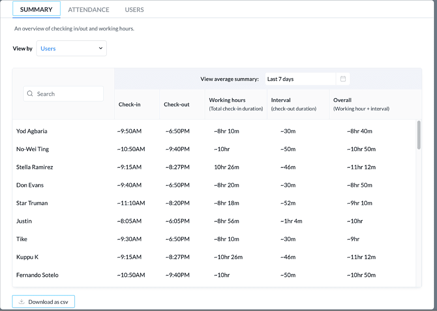Click the Check-out column header

click(176, 104)
